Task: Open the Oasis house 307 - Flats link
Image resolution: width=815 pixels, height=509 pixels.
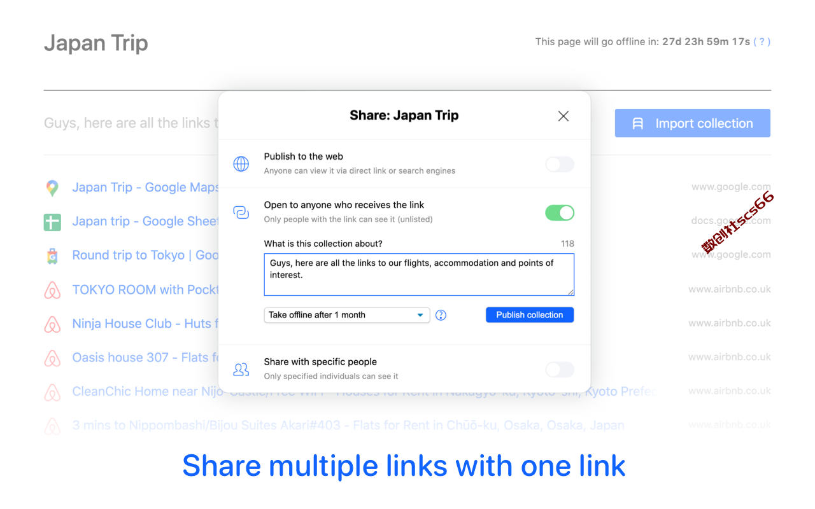Action: coord(145,357)
